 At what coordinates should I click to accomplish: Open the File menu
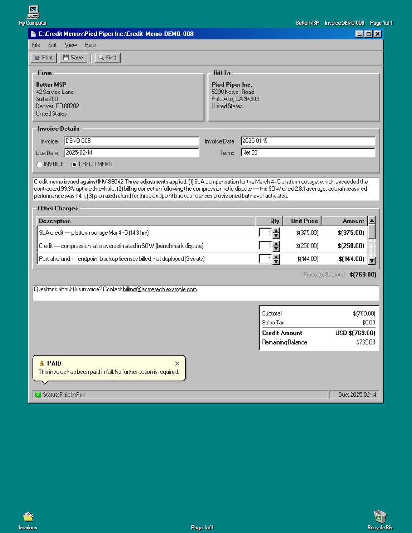(x=36, y=45)
